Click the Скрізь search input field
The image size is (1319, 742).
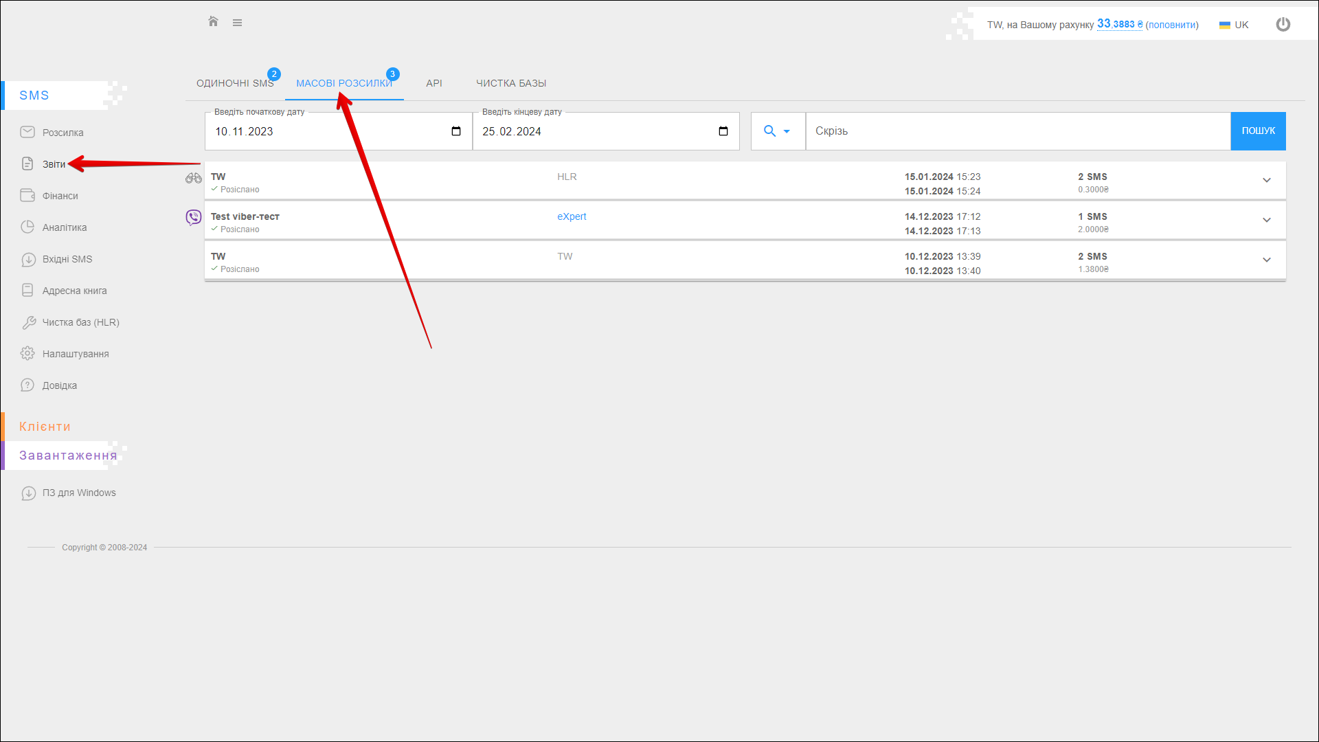1017,131
